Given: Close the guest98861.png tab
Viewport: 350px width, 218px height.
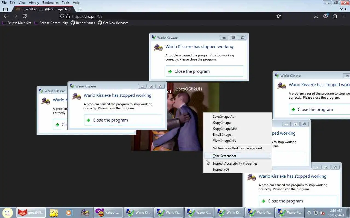Looking at the screenshot, I should pyautogui.click(x=69, y=9).
